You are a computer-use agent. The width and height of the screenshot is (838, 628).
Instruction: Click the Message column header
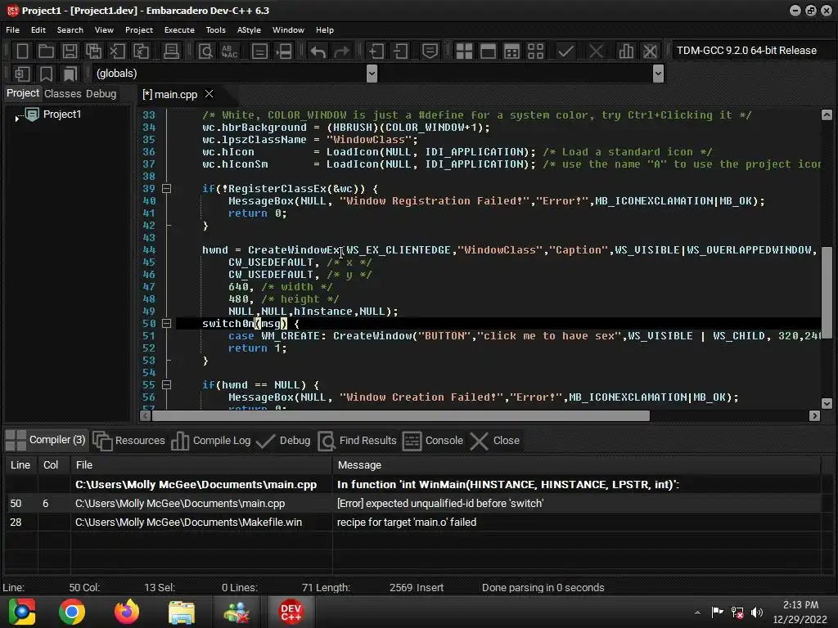(x=576, y=465)
